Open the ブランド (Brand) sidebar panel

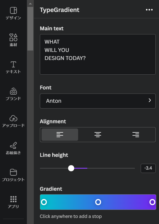(x=13, y=94)
